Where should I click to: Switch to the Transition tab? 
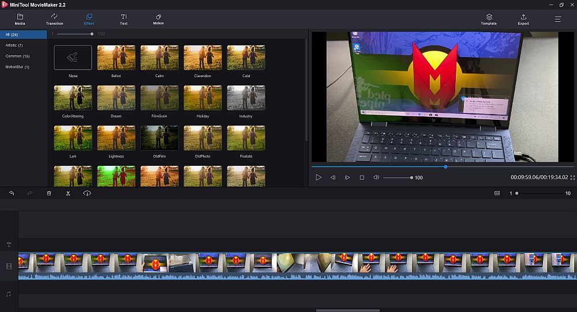click(x=54, y=20)
